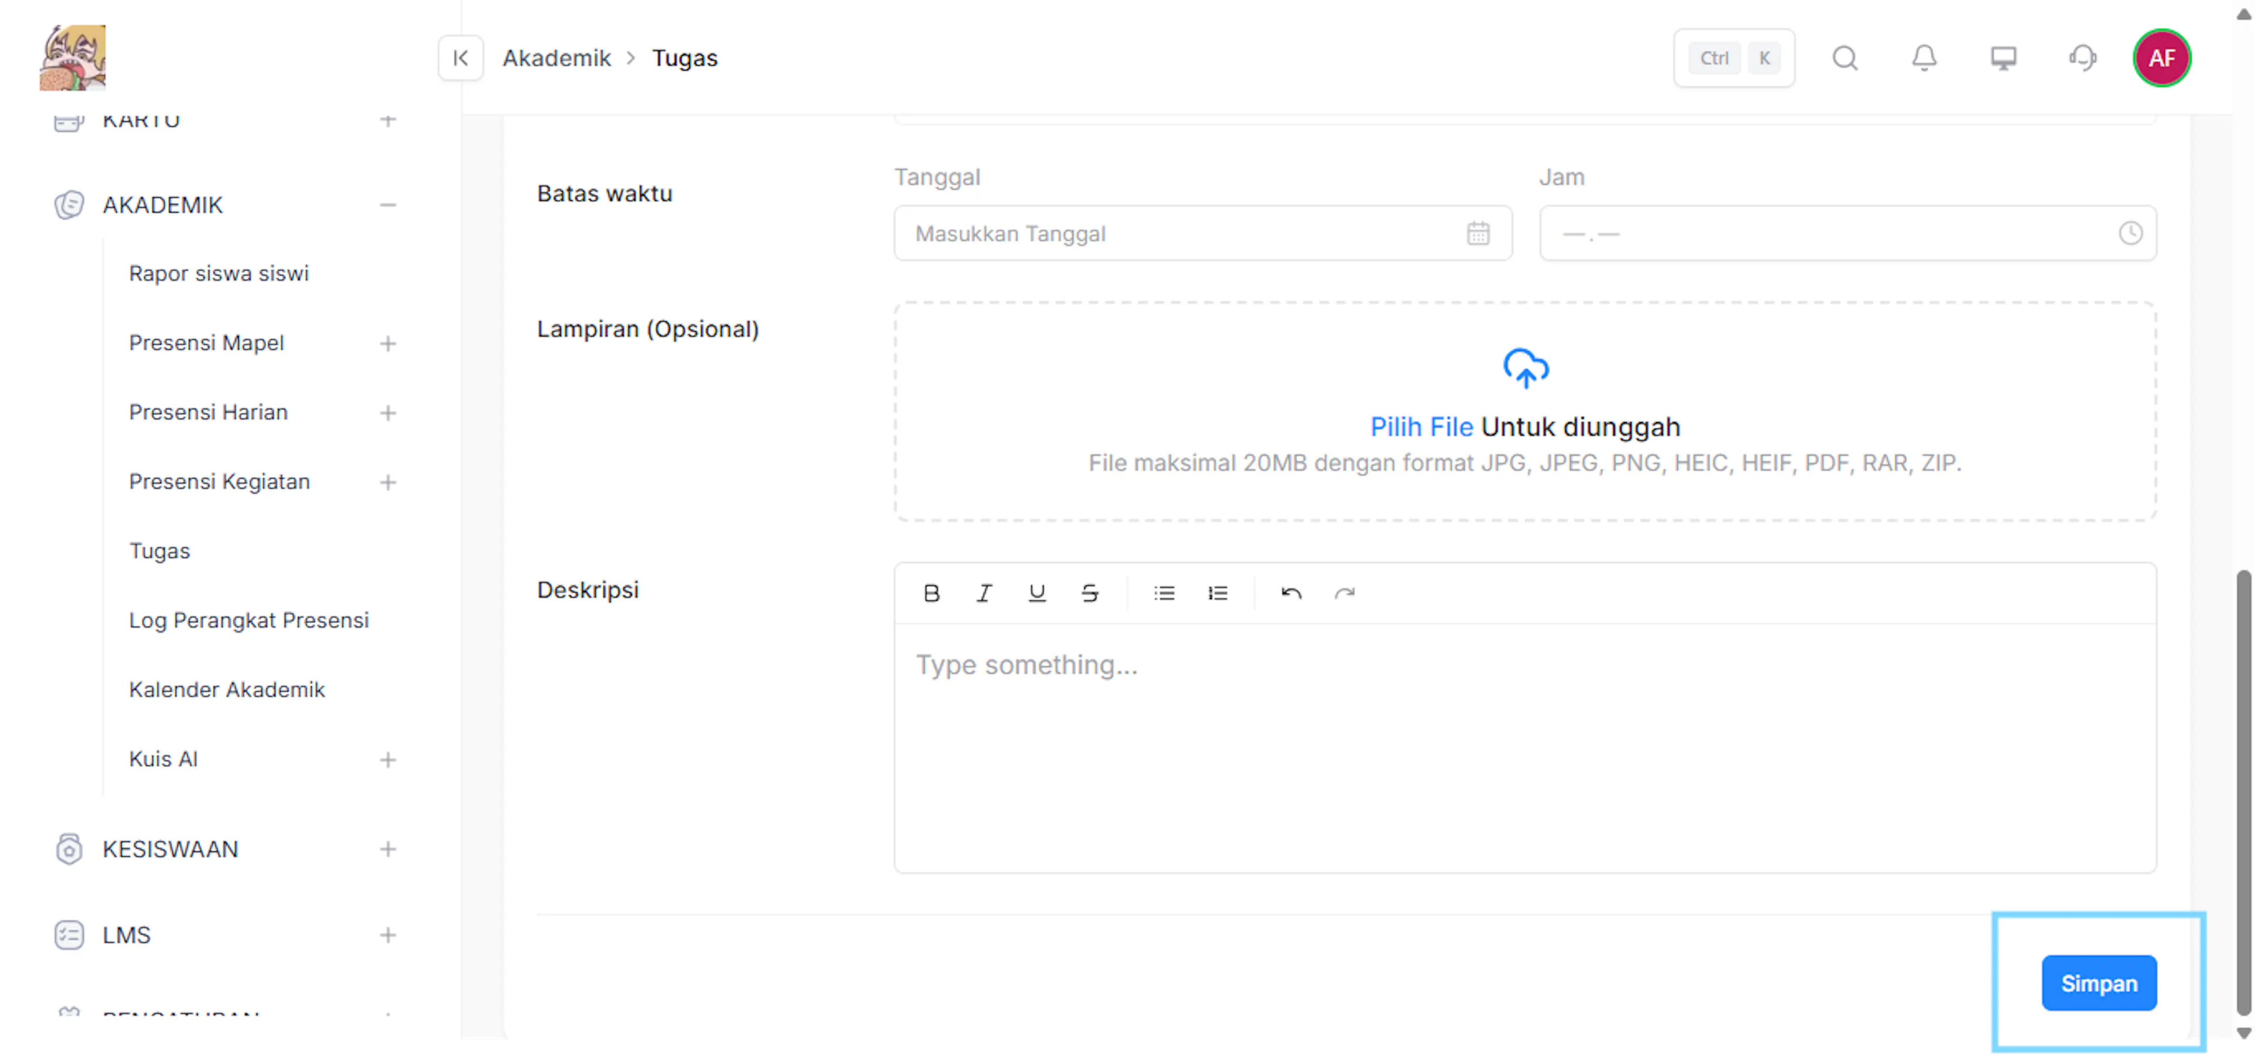The image size is (2255, 1054).
Task: Expand the KESISWAAN menu section
Action: pyautogui.click(x=388, y=849)
